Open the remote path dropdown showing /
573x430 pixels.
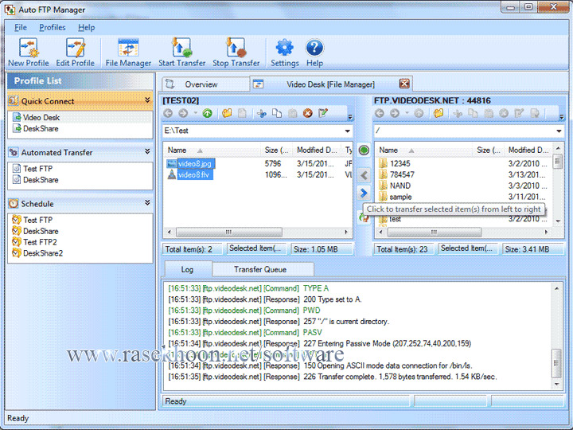click(559, 131)
